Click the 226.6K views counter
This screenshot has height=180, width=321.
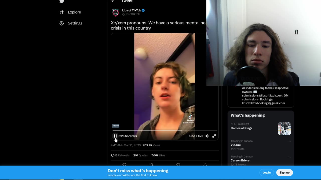(x=128, y=136)
